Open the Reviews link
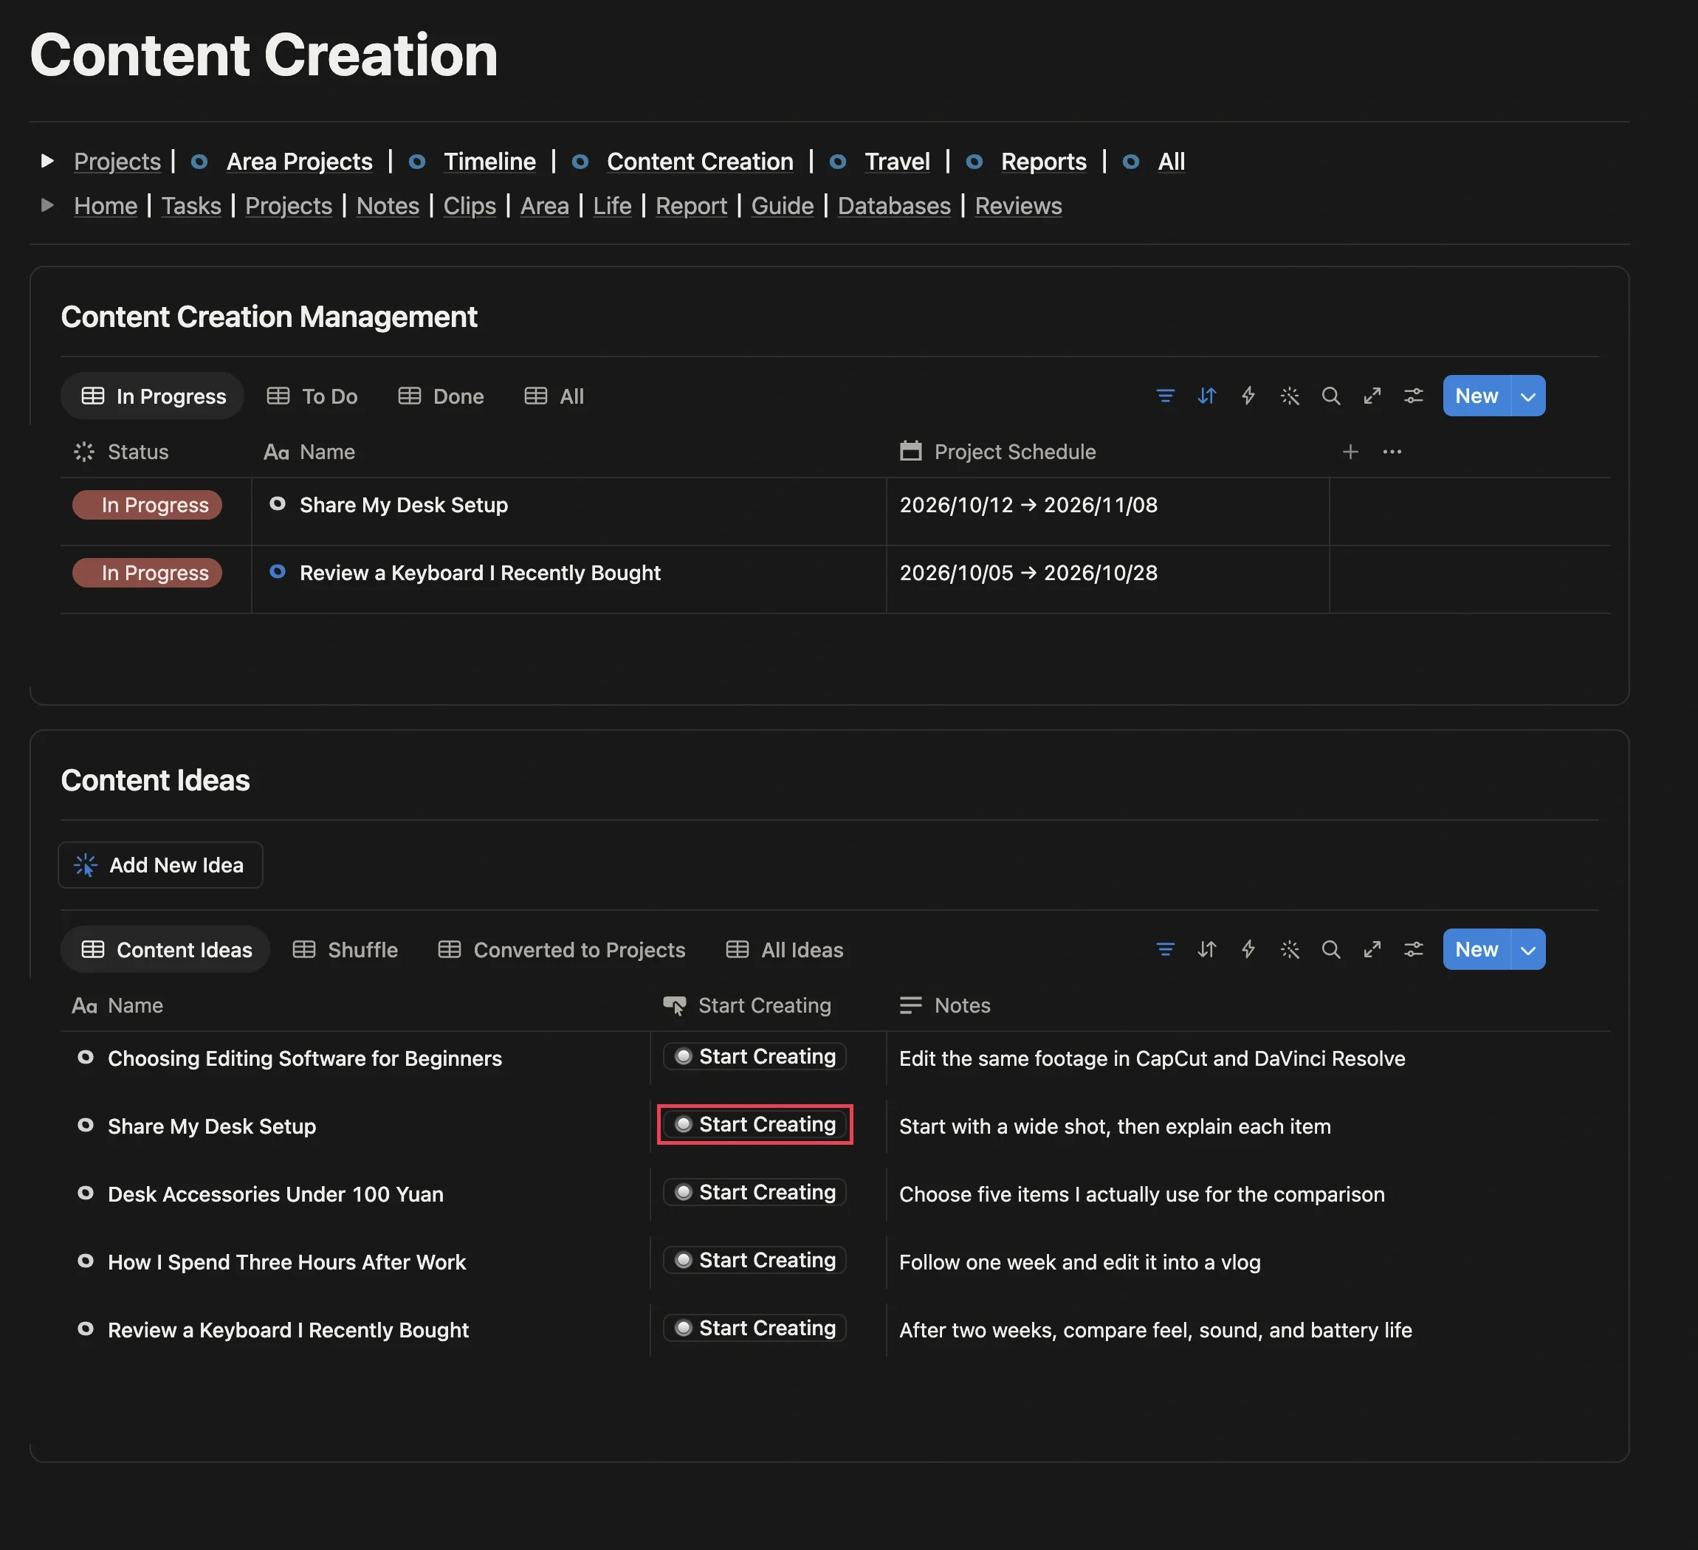The width and height of the screenshot is (1698, 1550). pos(1018,205)
